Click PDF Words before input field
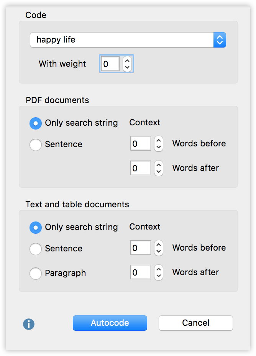Image resolution: width=256 pixels, height=356 pixels. click(x=141, y=143)
